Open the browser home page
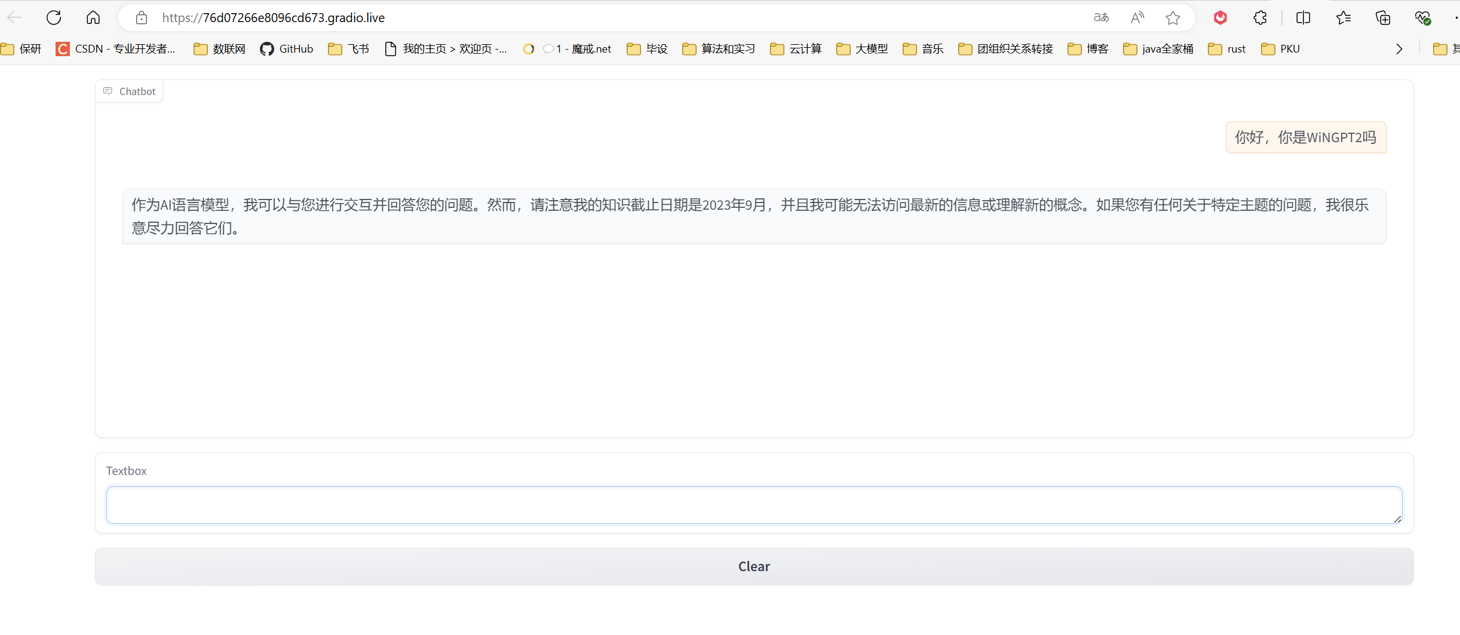Image resolution: width=1460 pixels, height=635 pixels. click(93, 17)
